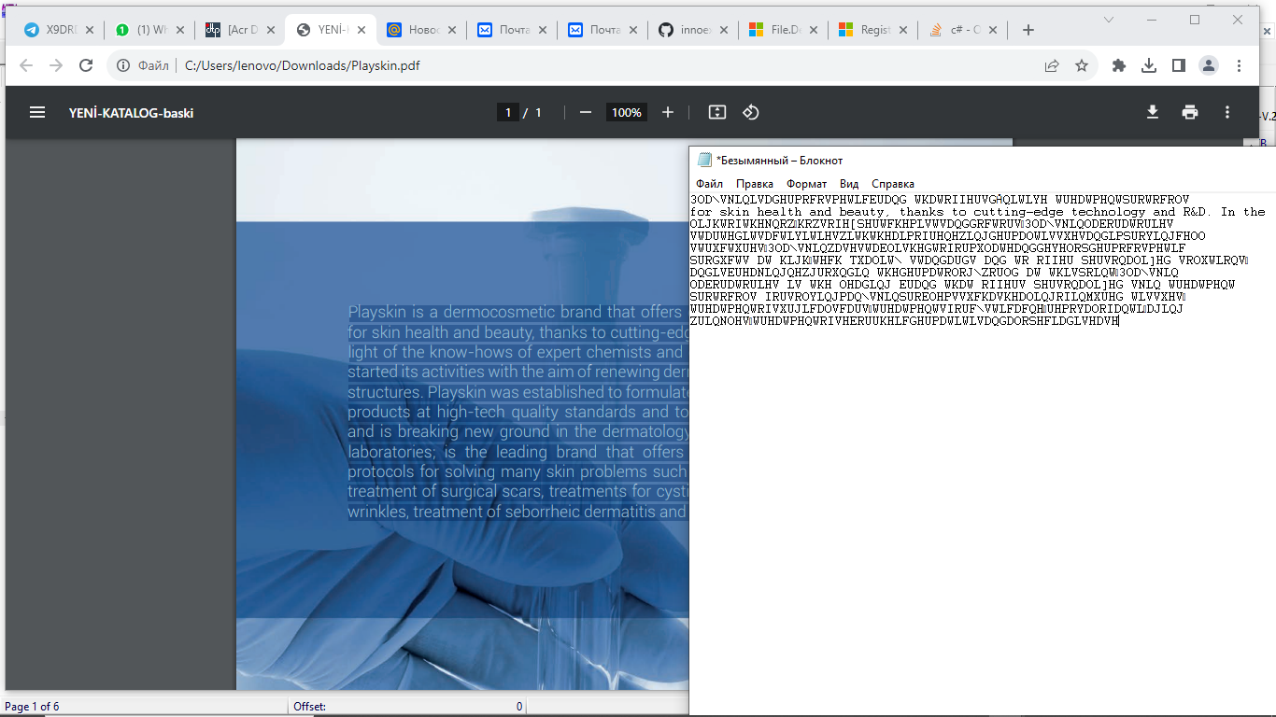This screenshot has width=1276, height=717.
Task: Open Notepad Файл menu
Action: [x=710, y=184]
